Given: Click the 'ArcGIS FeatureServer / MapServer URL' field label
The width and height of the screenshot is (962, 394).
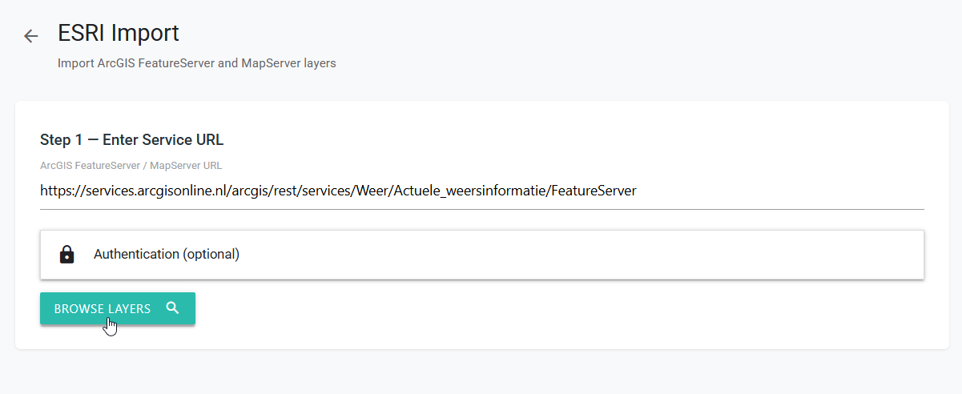Looking at the screenshot, I should (131, 166).
